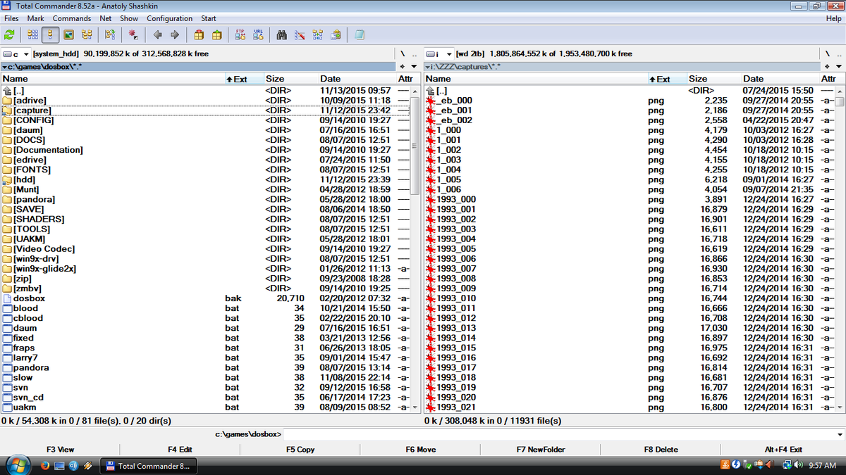846x475 pixels.
Task: Sort left panel by Ext column
Action: tap(244, 79)
